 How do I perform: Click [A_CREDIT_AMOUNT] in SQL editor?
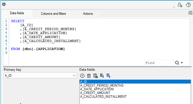coord(41,37)
